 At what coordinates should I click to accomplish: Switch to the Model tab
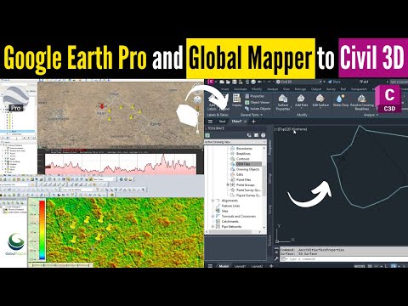pyautogui.click(x=224, y=266)
